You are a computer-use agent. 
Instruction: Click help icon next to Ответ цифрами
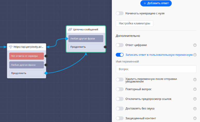point(195,45)
